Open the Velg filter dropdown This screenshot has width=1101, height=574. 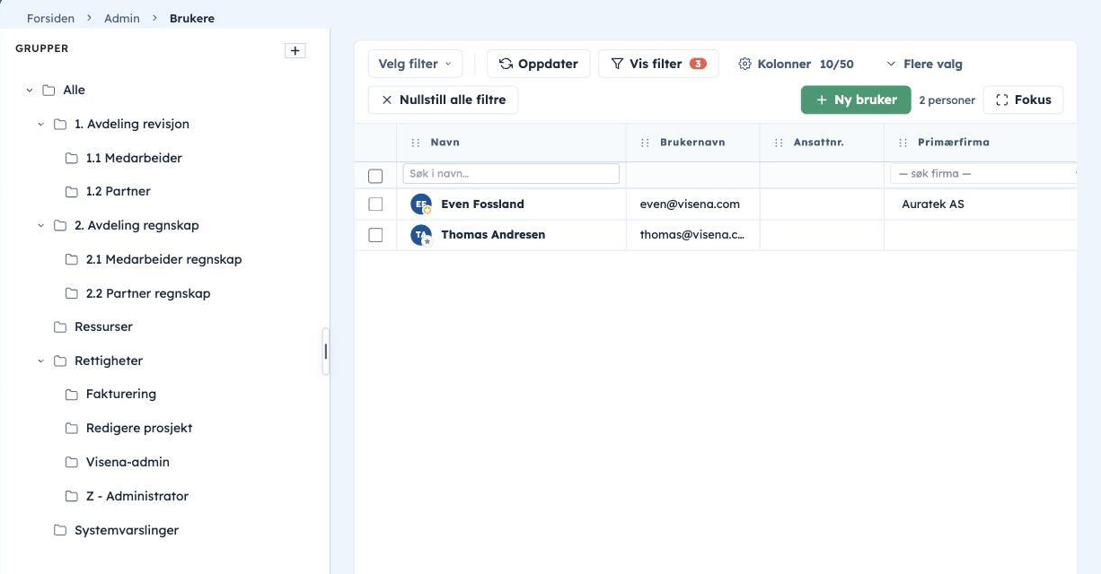pyautogui.click(x=415, y=64)
